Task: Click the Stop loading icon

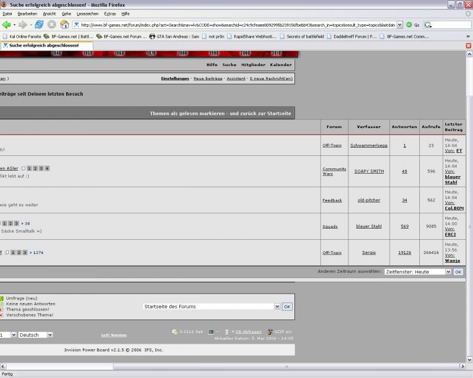Action: point(51,25)
